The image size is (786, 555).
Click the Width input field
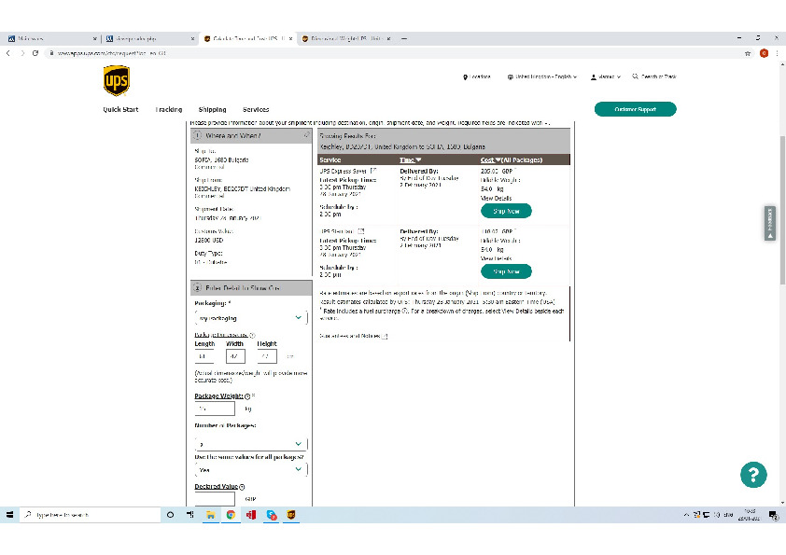[x=234, y=355]
